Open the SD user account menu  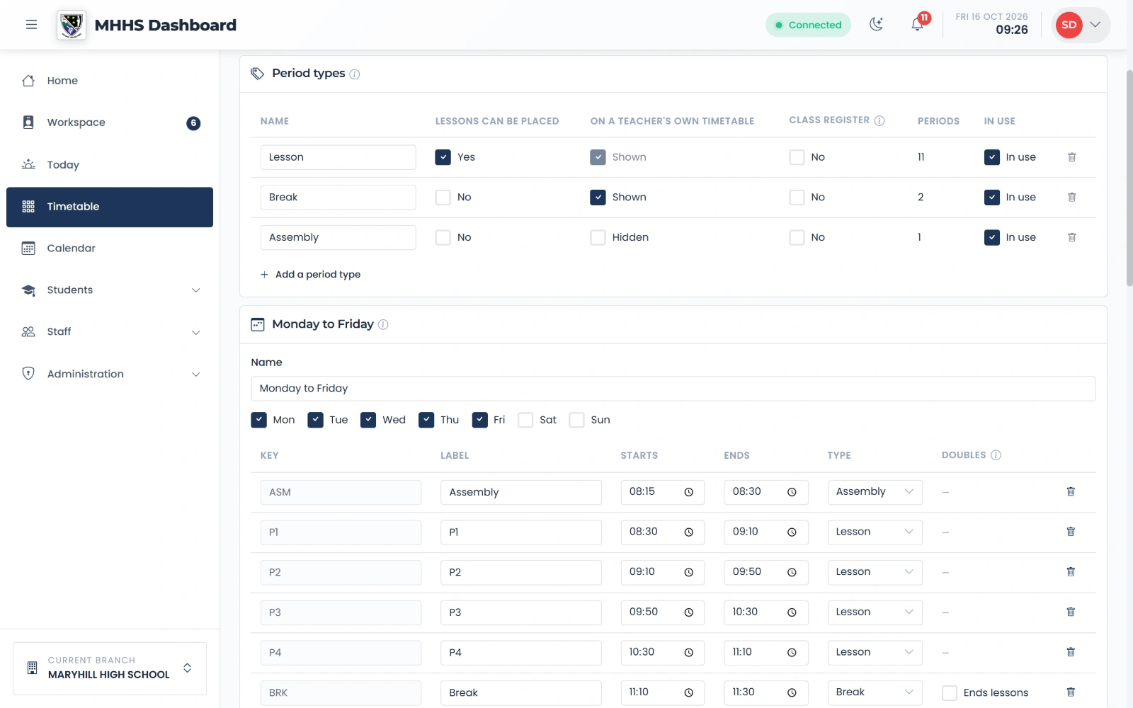tap(1081, 25)
